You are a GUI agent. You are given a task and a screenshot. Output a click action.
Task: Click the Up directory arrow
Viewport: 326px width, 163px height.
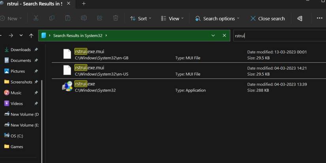(31, 36)
